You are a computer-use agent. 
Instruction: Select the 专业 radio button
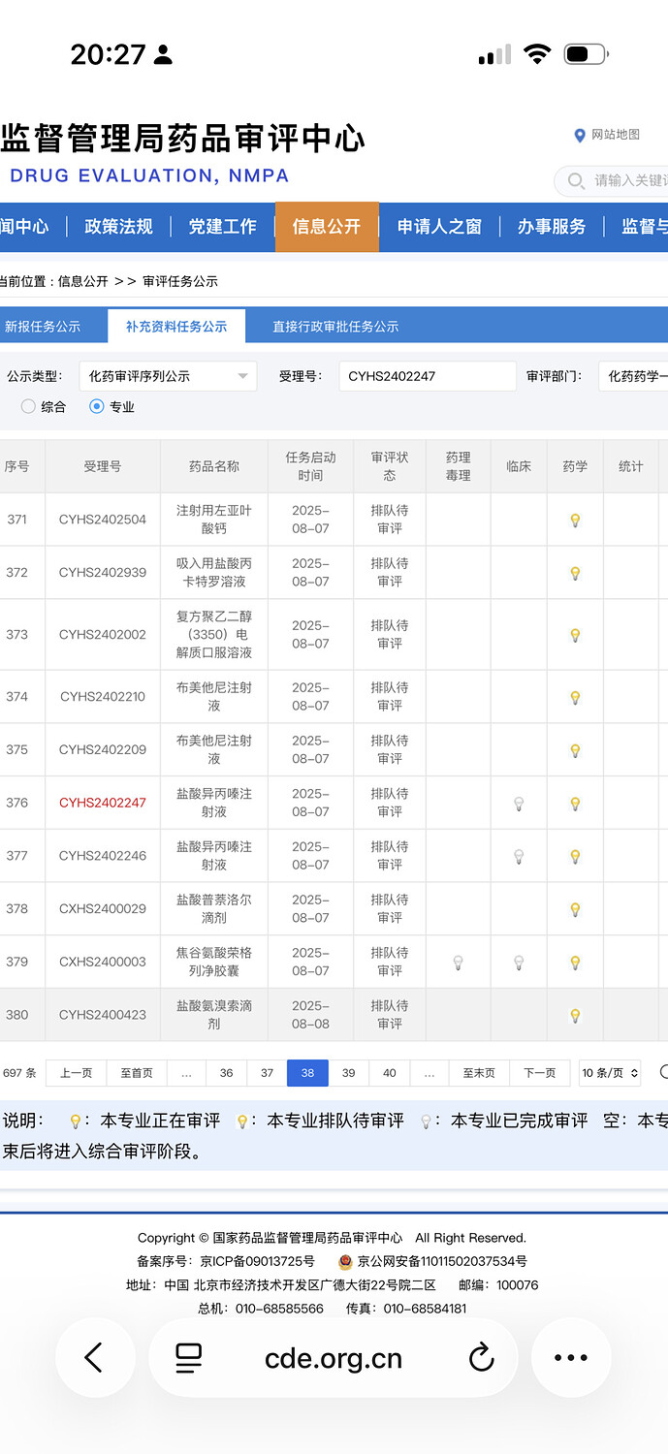point(96,407)
